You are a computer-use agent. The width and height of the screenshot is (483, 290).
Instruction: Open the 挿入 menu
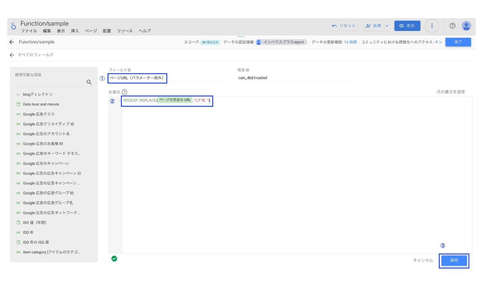(x=75, y=31)
